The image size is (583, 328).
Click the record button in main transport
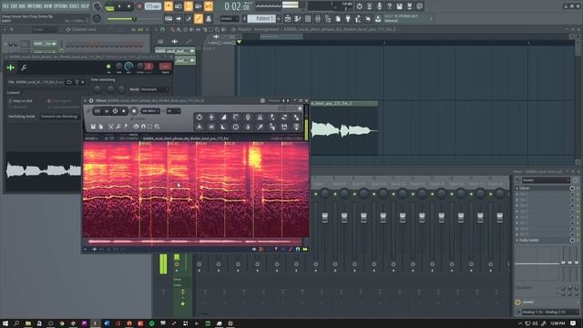click(139, 6)
